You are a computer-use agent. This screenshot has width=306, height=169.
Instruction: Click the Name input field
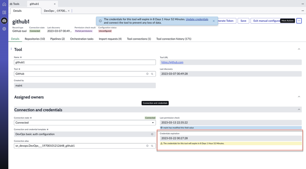click(x=85, y=62)
